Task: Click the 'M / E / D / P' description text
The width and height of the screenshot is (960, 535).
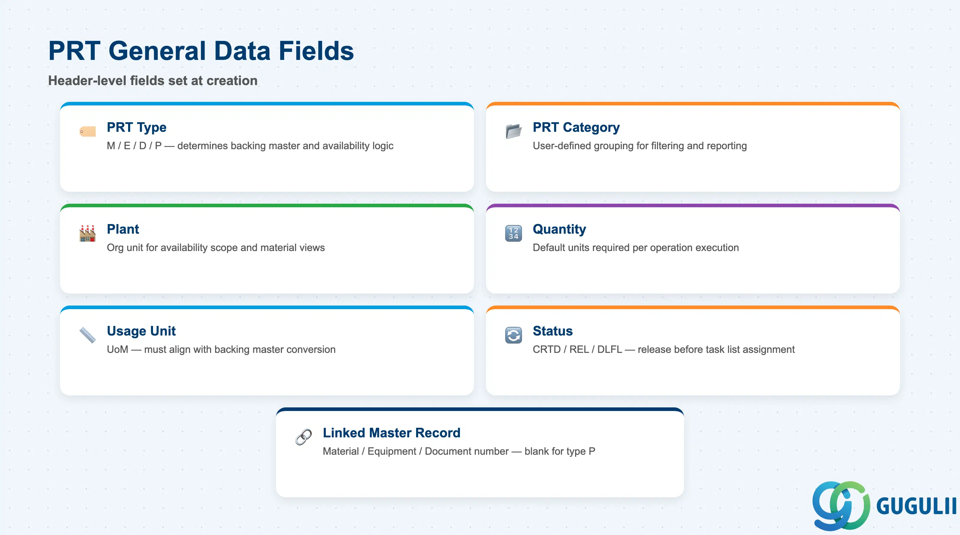Action: (250, 146)
